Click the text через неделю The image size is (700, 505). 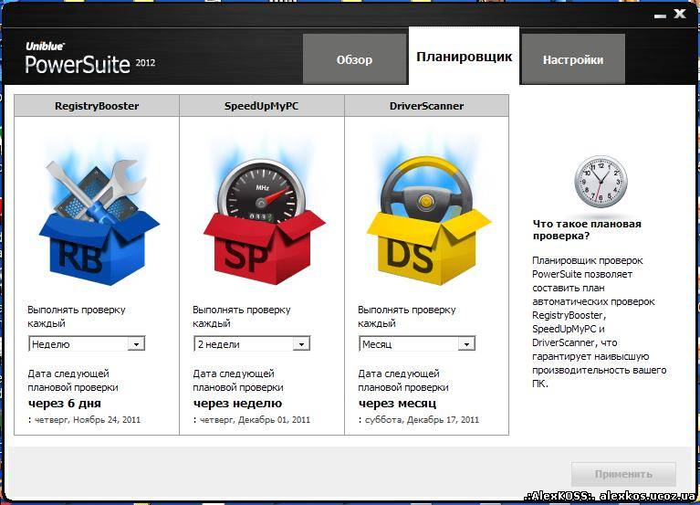[x=237, y=404]
